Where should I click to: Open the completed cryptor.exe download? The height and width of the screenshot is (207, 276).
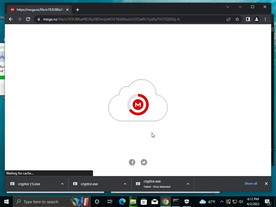tap(89, 184)
